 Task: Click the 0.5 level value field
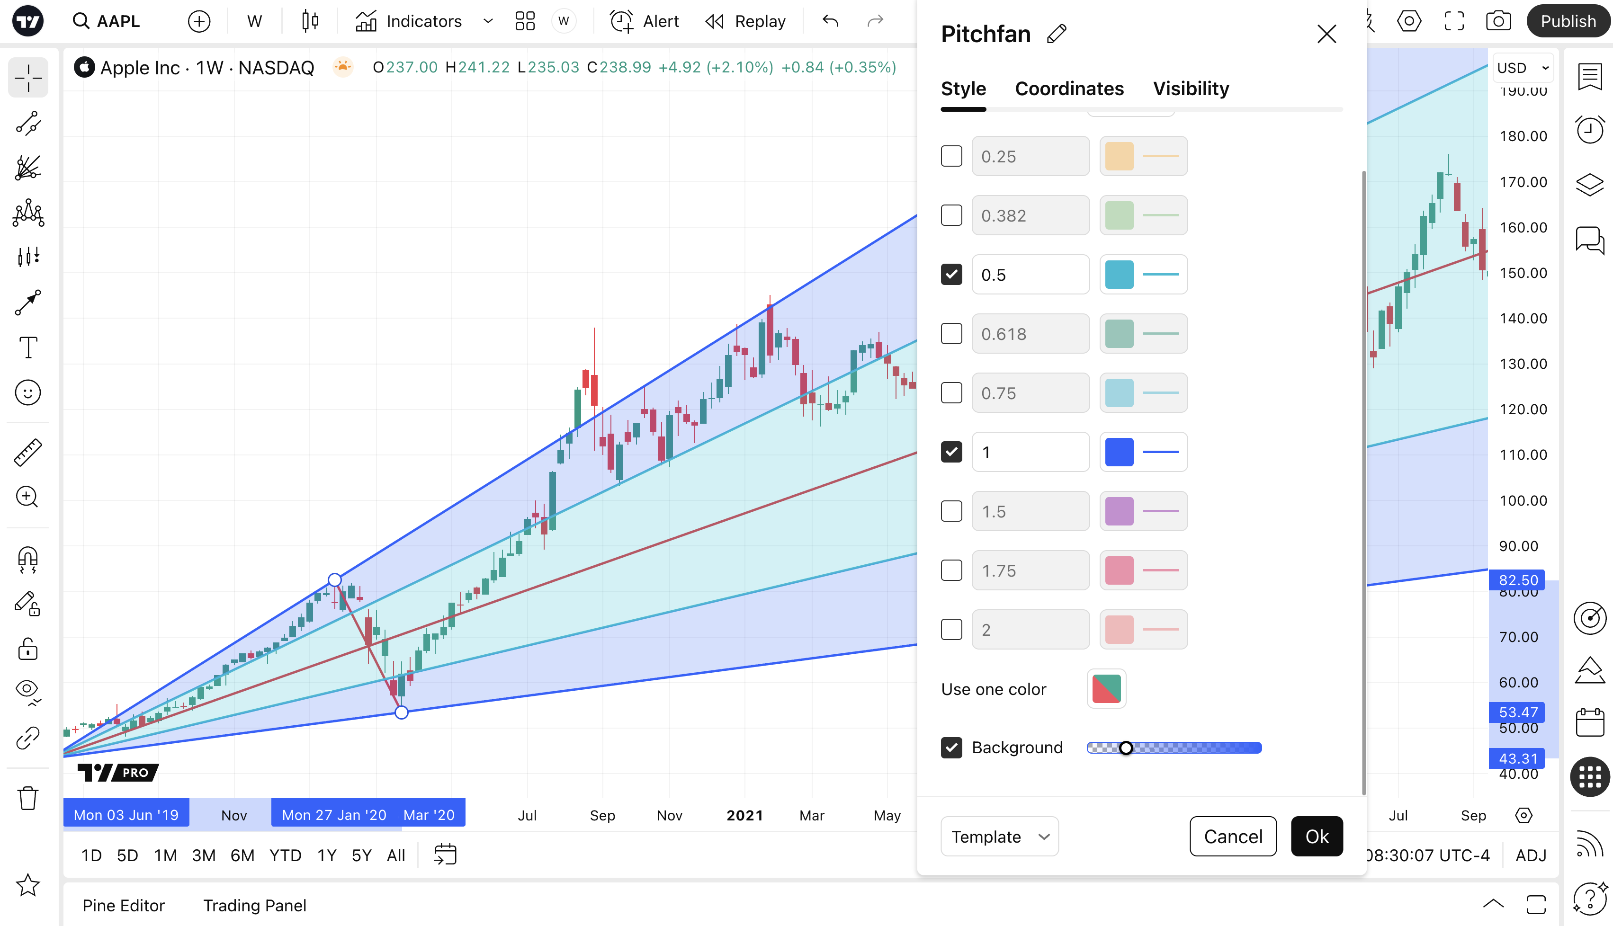(1031, 275)
